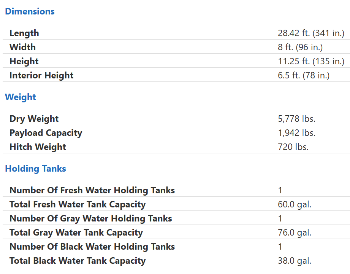Select the Weight section heading
350x274 pixels.
(x=21, y=97)
